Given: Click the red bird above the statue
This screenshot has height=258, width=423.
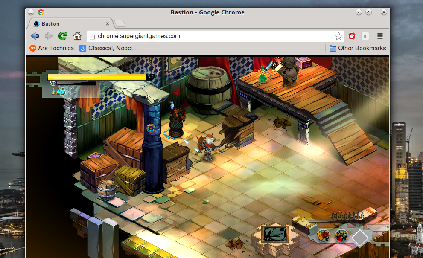Looking at the screenshot, I should tap(176, 93).
